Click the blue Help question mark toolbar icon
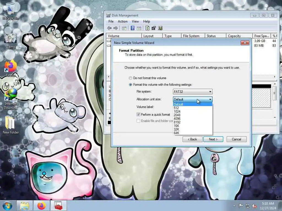 tap(132, 28)
